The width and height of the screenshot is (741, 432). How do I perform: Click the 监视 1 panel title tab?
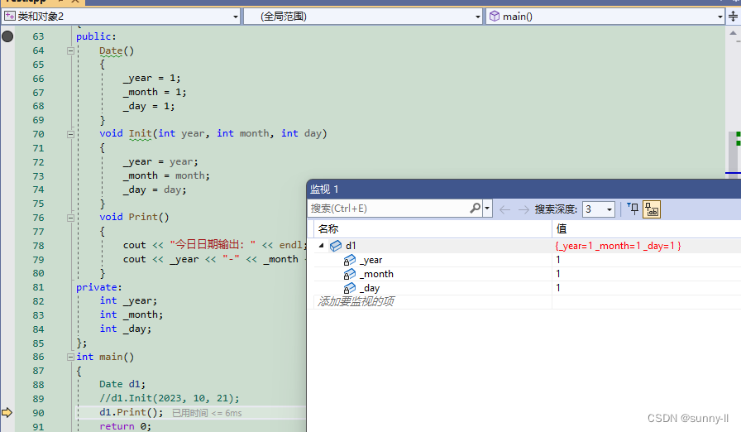pos(324,190)
